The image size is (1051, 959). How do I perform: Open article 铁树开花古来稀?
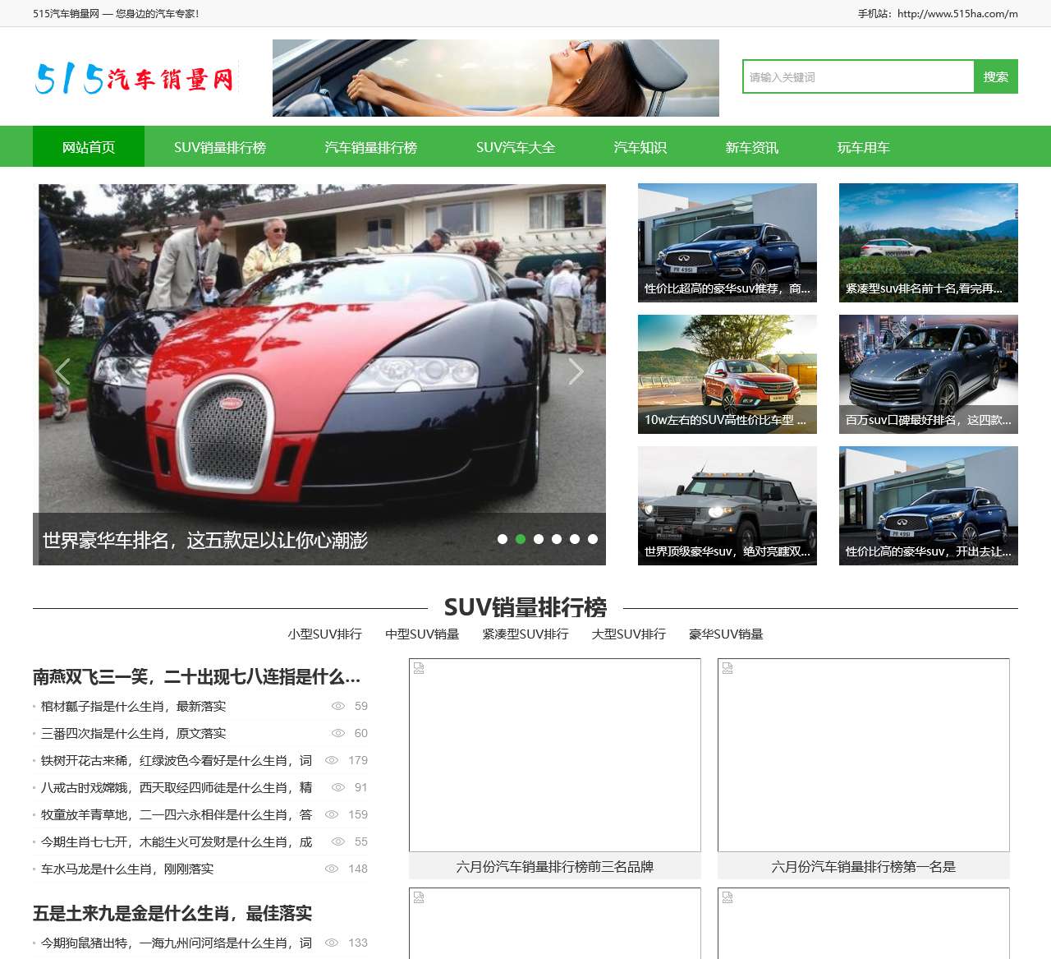[177, 760]
